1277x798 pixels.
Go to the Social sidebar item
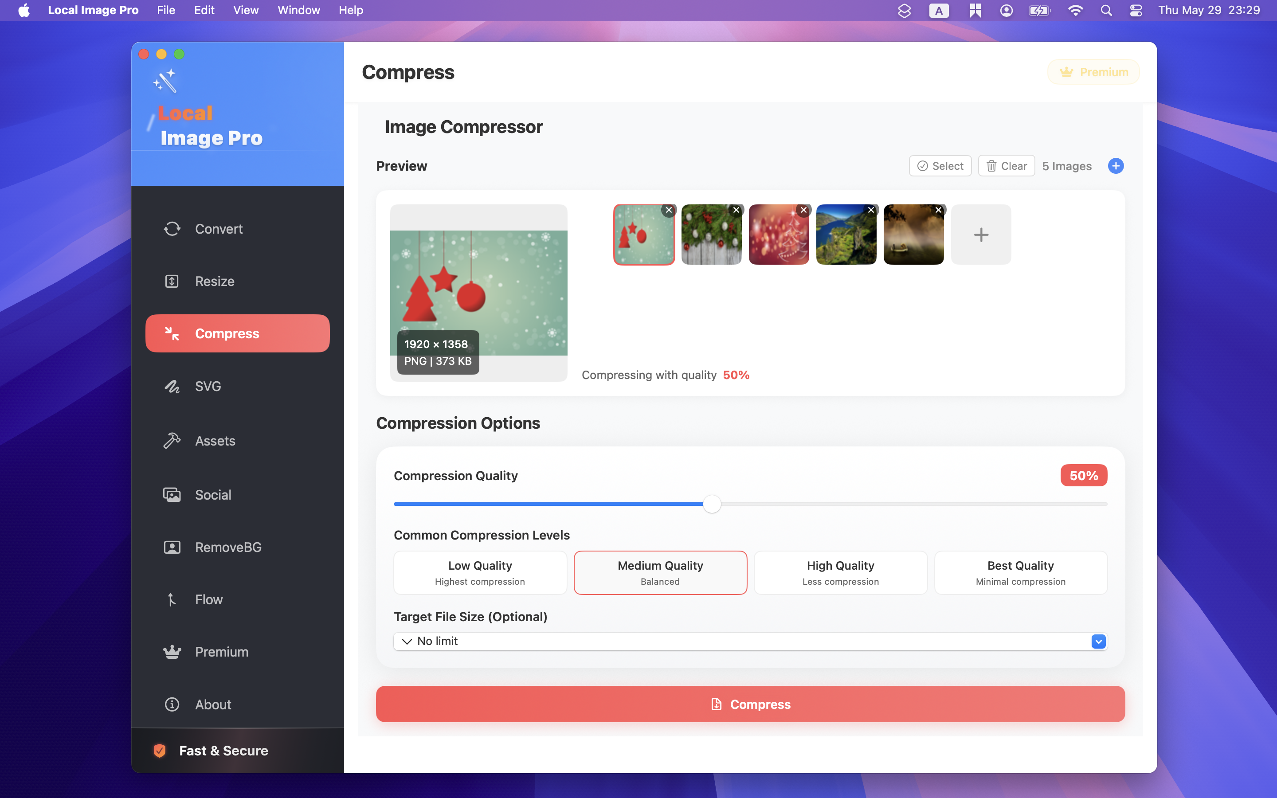pyautogui.click(x=238, y=494)
